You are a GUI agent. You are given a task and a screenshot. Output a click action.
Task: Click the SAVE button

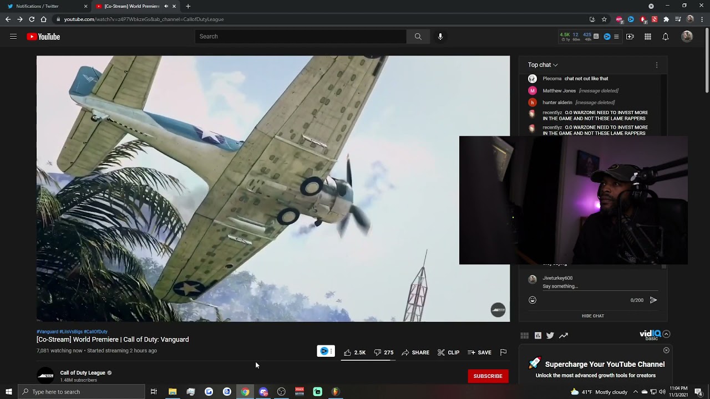tap(479, 352)
